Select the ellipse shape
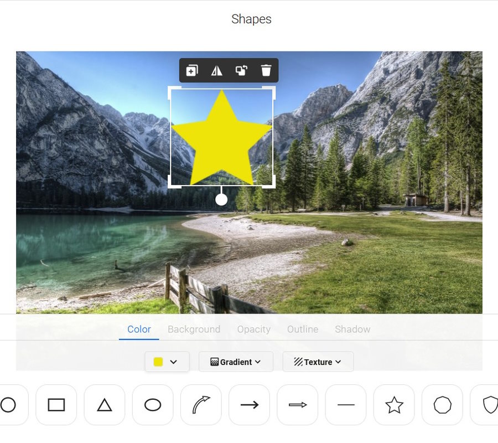This screenshot has height=443, width=498. pyautogui.click(x=153, y=405)
